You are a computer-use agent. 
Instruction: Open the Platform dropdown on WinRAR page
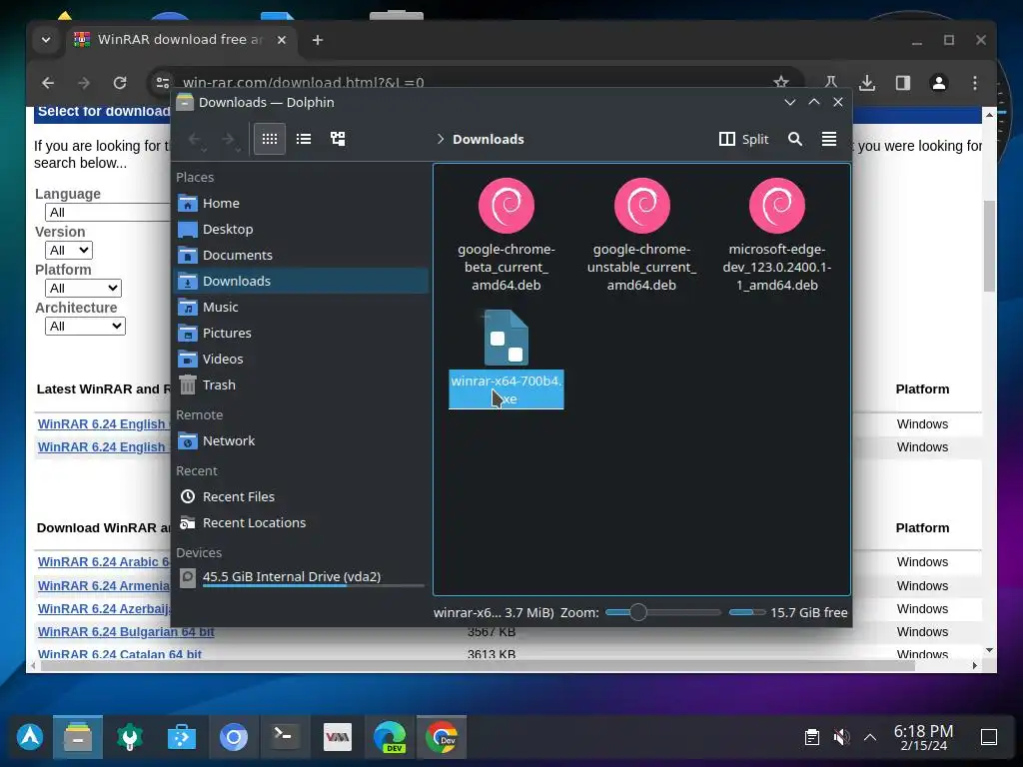click(83, 288)
